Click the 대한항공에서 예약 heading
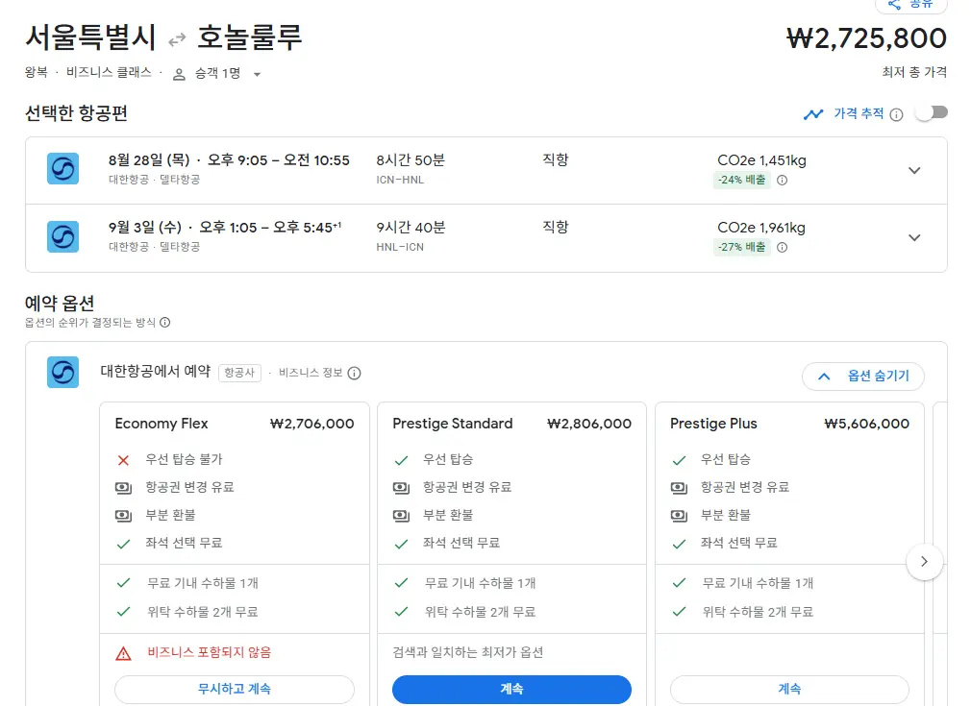The width and height of the screenshot is (971, 706). 156,372
